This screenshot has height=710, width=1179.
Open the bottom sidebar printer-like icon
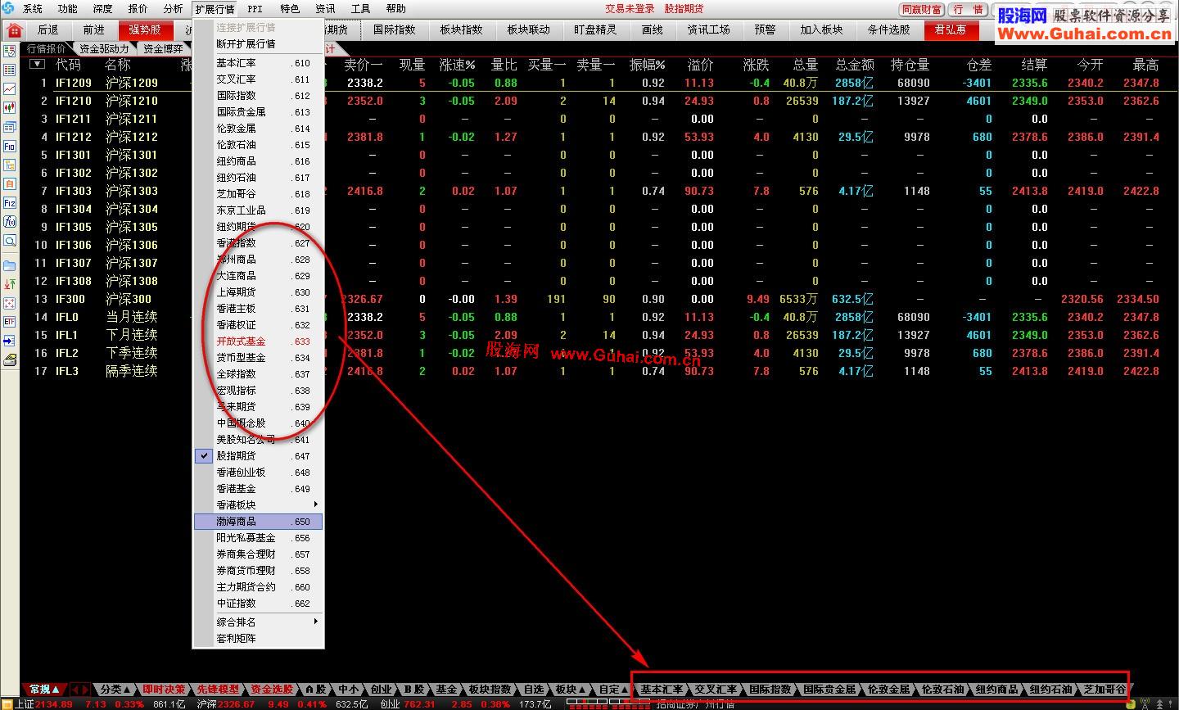point(9,360)
